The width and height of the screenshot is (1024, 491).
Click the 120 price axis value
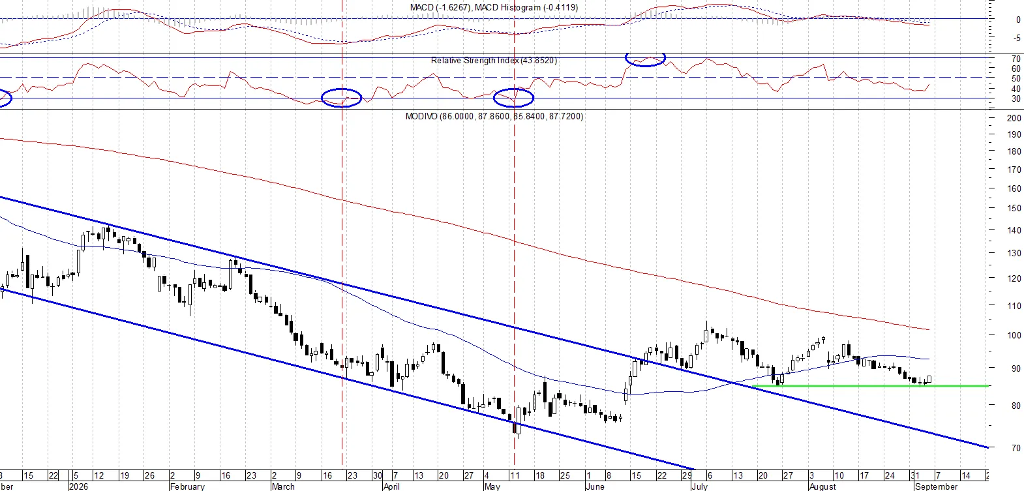pyautogui.click(x=1014, y=279)
